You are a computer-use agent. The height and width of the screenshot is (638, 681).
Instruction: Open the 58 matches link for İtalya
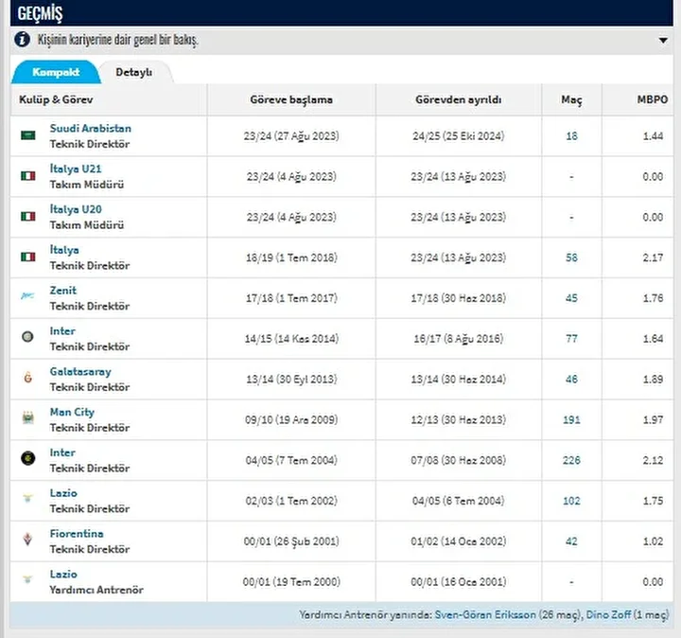571,257
